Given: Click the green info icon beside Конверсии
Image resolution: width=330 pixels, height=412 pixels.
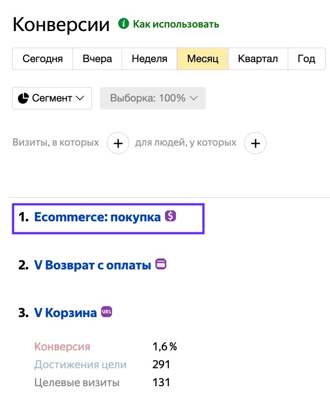Looking at the screenshot, I should click(x=124, y=24).
